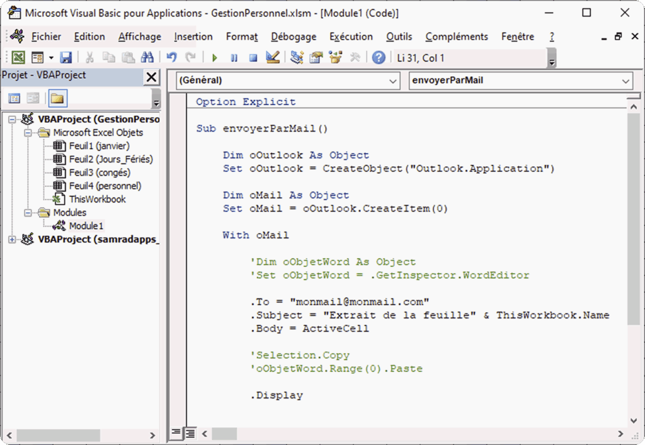
Task: Select ThisWorkbook in project tree
Action: pyautogui.click(x=89, y=200)
